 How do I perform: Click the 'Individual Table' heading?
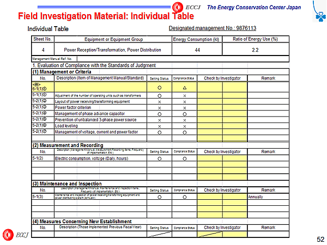48,29
